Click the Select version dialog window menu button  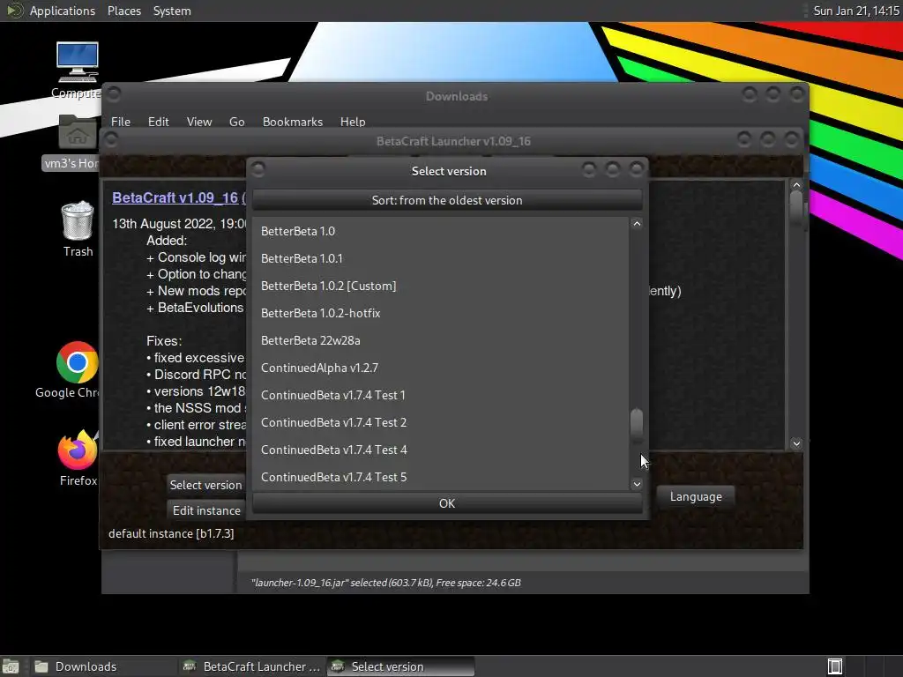click(x=258, y=169)
